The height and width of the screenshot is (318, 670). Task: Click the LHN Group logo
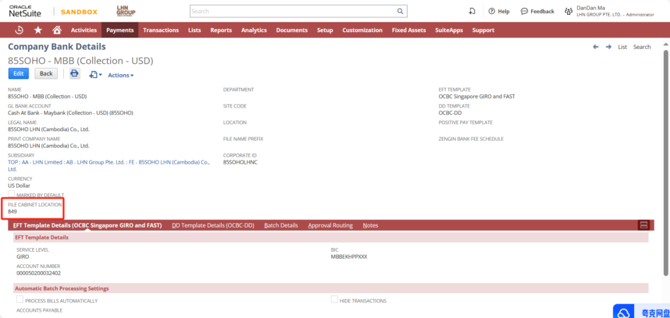(x=126, y=11)
